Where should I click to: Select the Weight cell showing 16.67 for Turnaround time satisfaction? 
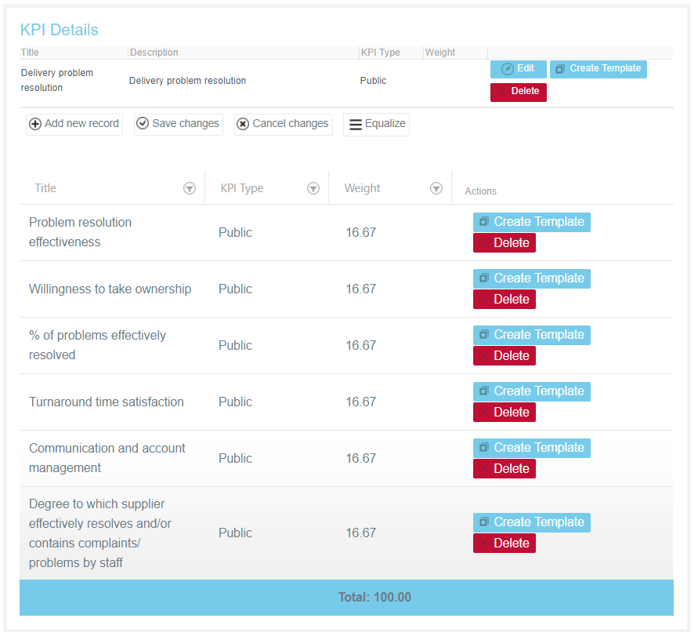(x=360, y=402)
